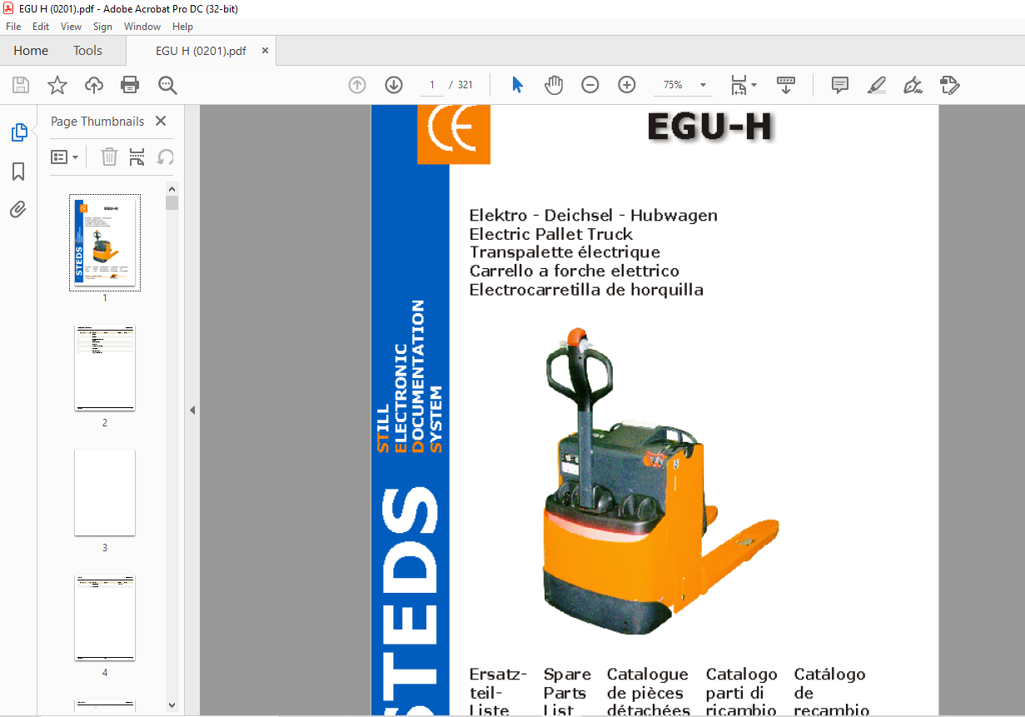This screenshot has width=1025, height=717.
Task: Click the text 'Electric Pallet Truck'
Action: click(x=551, y=234)
